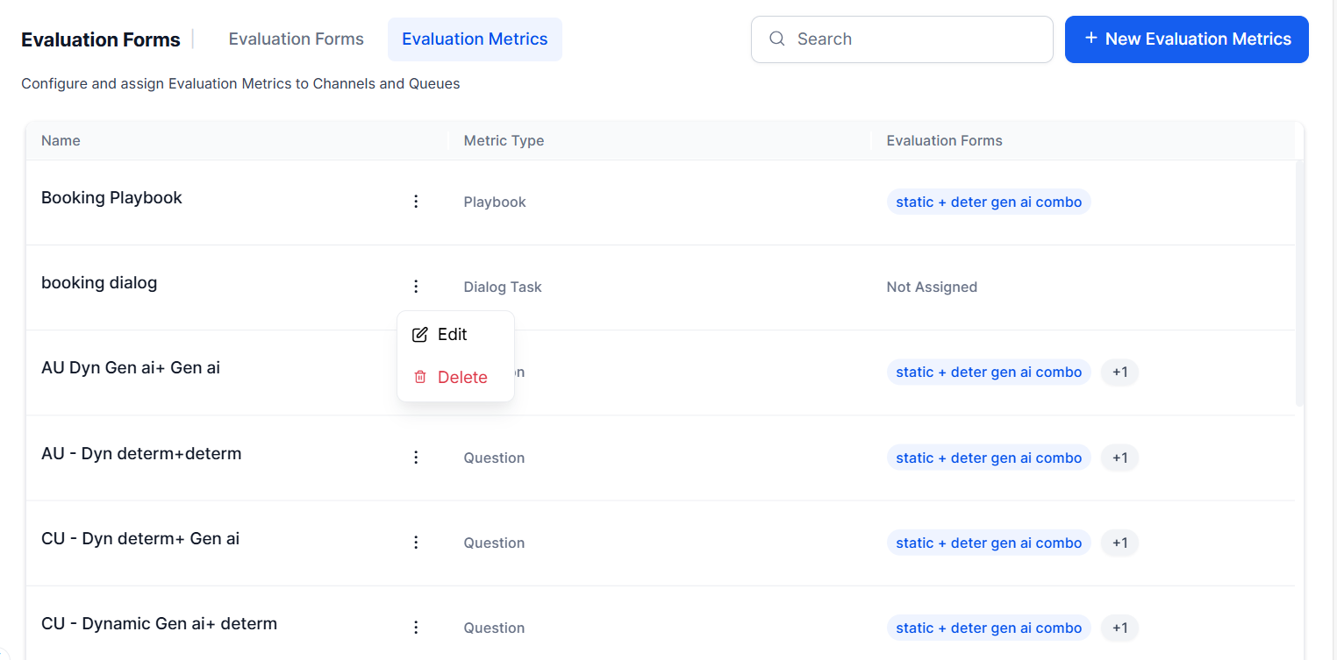Open three-dot menu for Booking Playbook
This screenshot has width=1337, height=660.
[x=416, y=202]
